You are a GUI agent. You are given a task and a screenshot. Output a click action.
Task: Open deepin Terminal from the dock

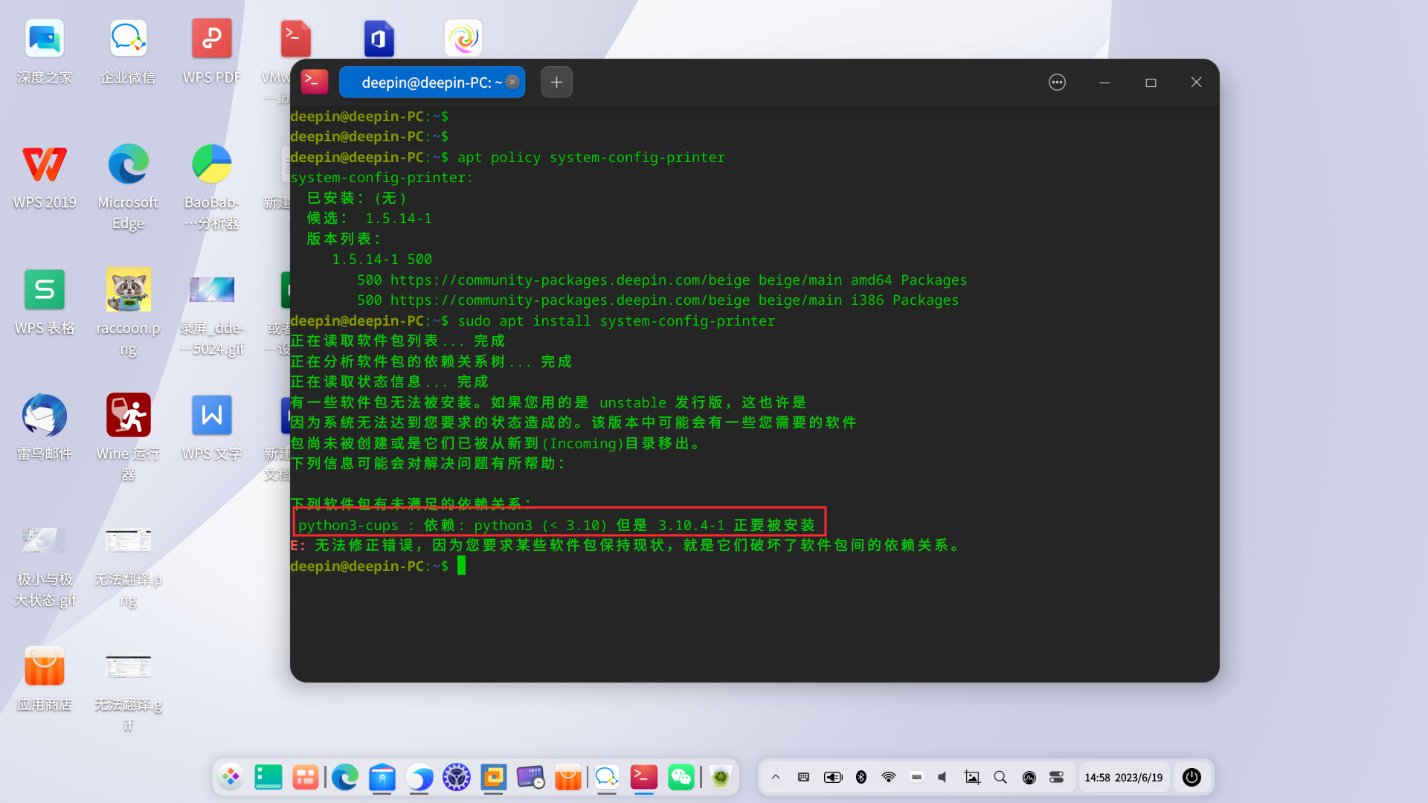click(x=644, y=777)
